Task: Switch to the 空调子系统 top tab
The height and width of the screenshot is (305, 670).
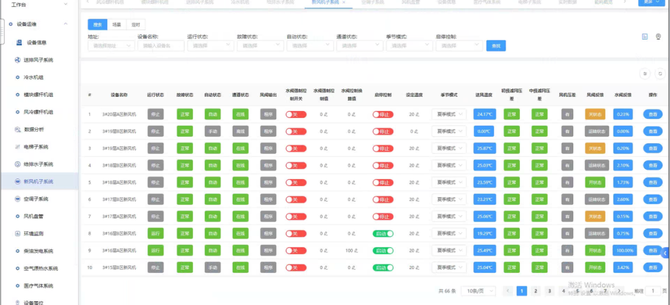Action: [x=373, y=2]
